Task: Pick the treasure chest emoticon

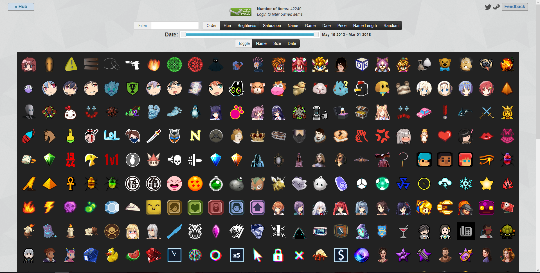Action: click(362, 112)
